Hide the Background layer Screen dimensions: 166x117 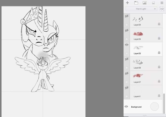pos(126,107)
